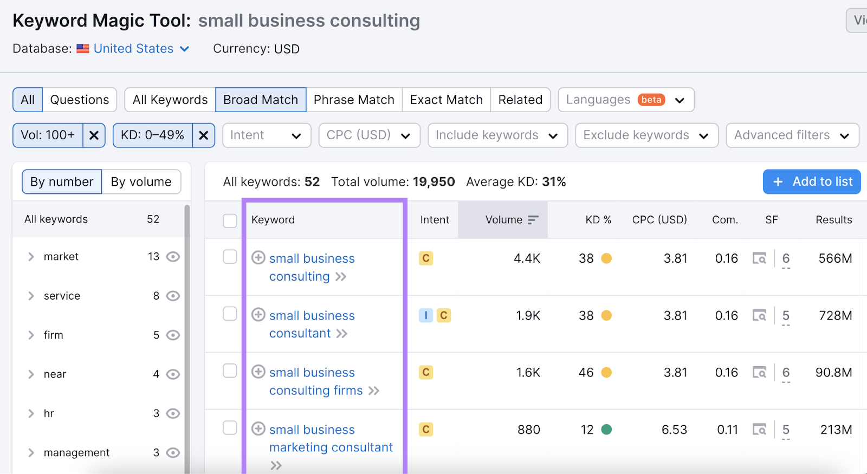The image size is (867, 474).
Task: Remove the KD: 0–49% filter
Action: tap(204, 135)
